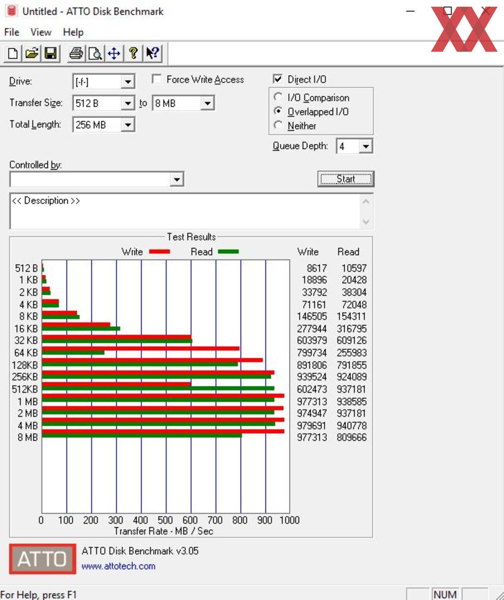Click the yellow question mark About icon
This screenshot has width=504, height=600.
point(133,53)
